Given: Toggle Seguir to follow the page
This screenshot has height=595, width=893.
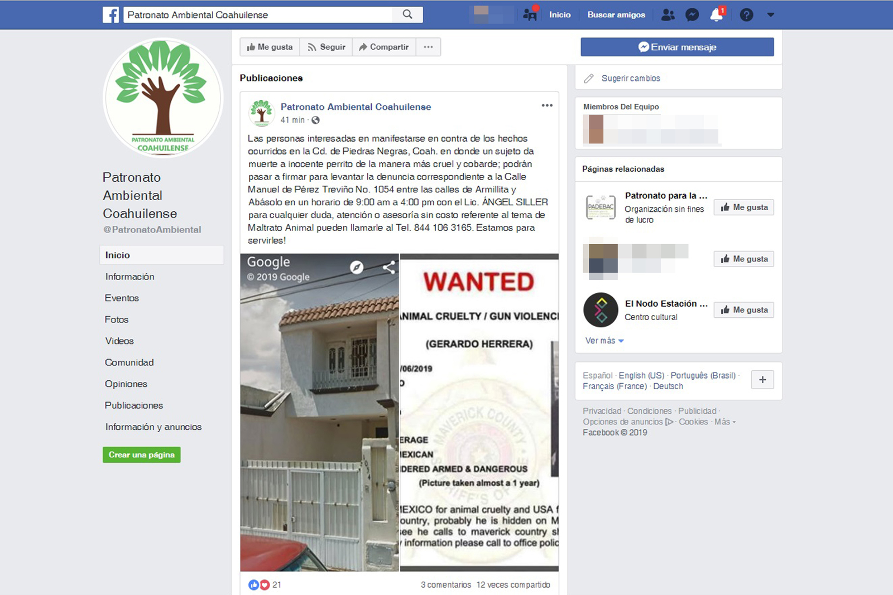Looking at the screenshot, I should pos(327,47).
